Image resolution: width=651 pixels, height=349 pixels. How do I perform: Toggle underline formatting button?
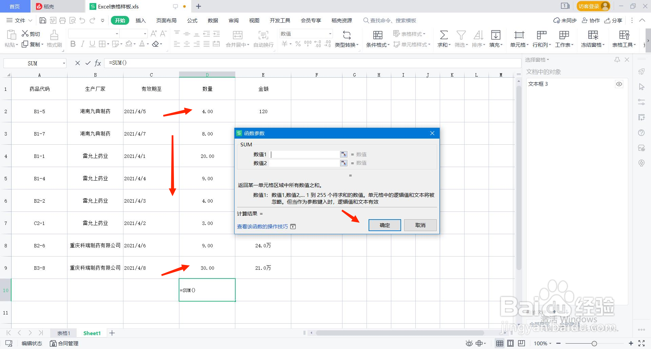point(92,44)
